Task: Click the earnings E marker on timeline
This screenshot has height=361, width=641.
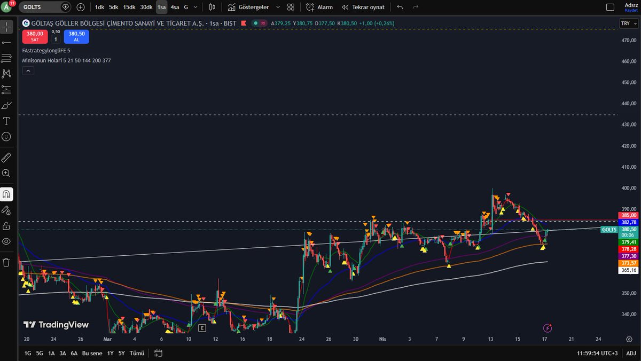Action: pos(202,327)
